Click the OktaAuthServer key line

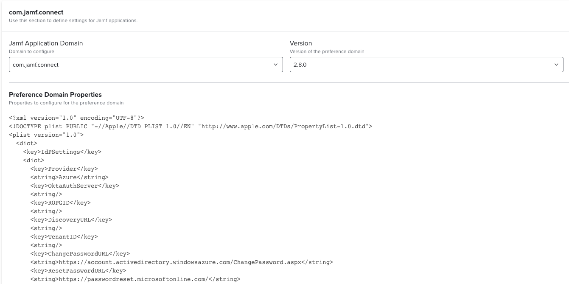click(75, 186)
